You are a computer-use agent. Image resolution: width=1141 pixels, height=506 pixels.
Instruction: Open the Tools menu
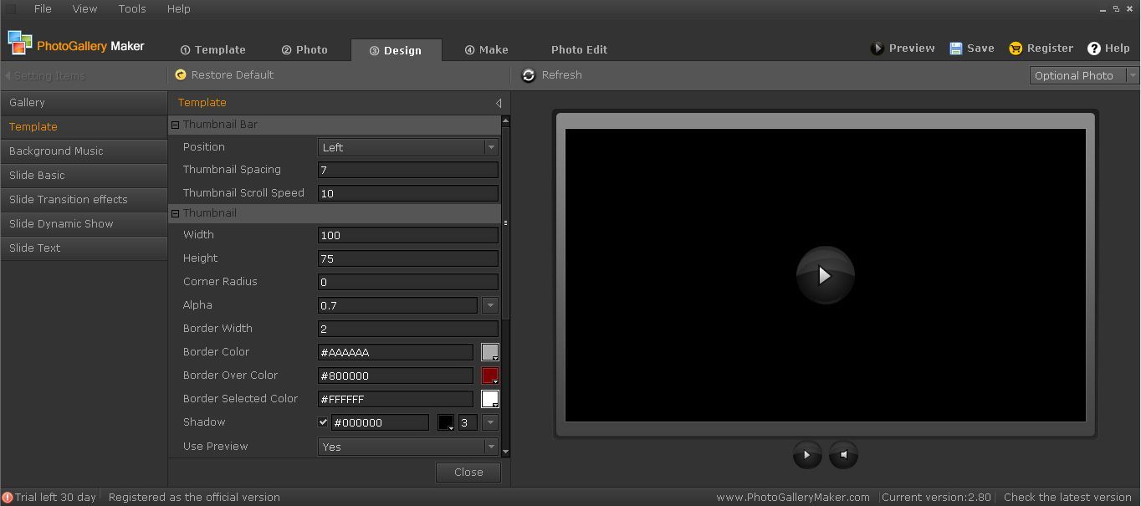pos(131,9)
